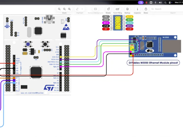The height and width of the screenshot is (137, 183).
Task: Click the date and time display
Action: click(x=178, y=3)
